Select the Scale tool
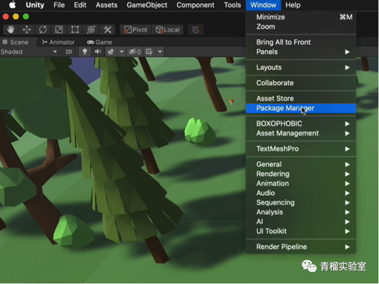This screenshot has width=379, height=284. click(59, 30)
